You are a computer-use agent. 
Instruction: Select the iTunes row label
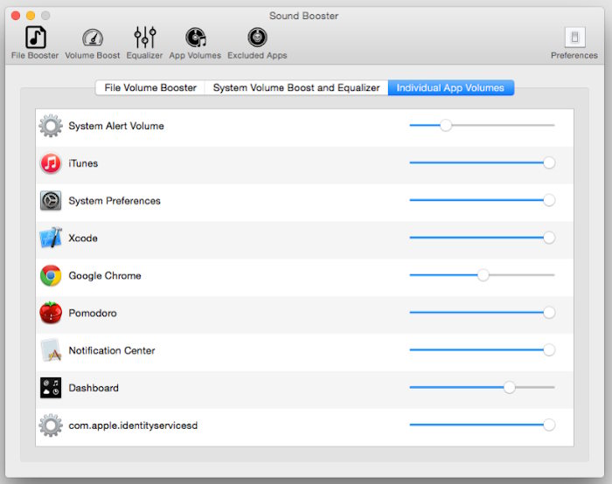[x=83, y=163]
